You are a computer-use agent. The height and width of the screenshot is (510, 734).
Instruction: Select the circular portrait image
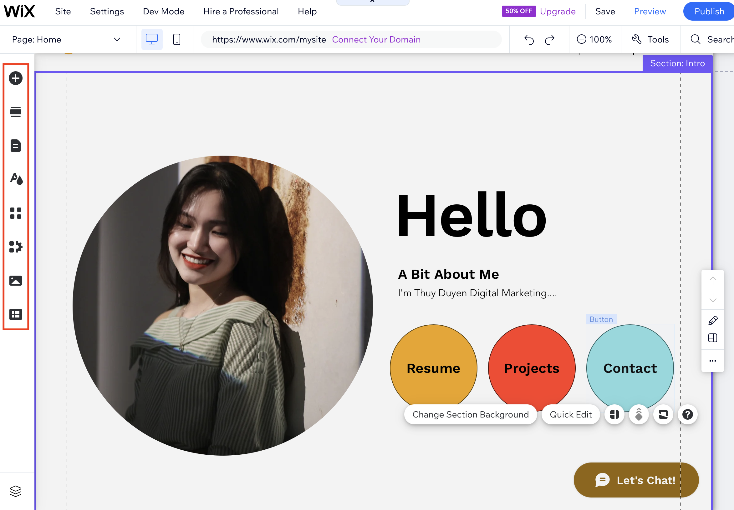(x=223, y=306)
